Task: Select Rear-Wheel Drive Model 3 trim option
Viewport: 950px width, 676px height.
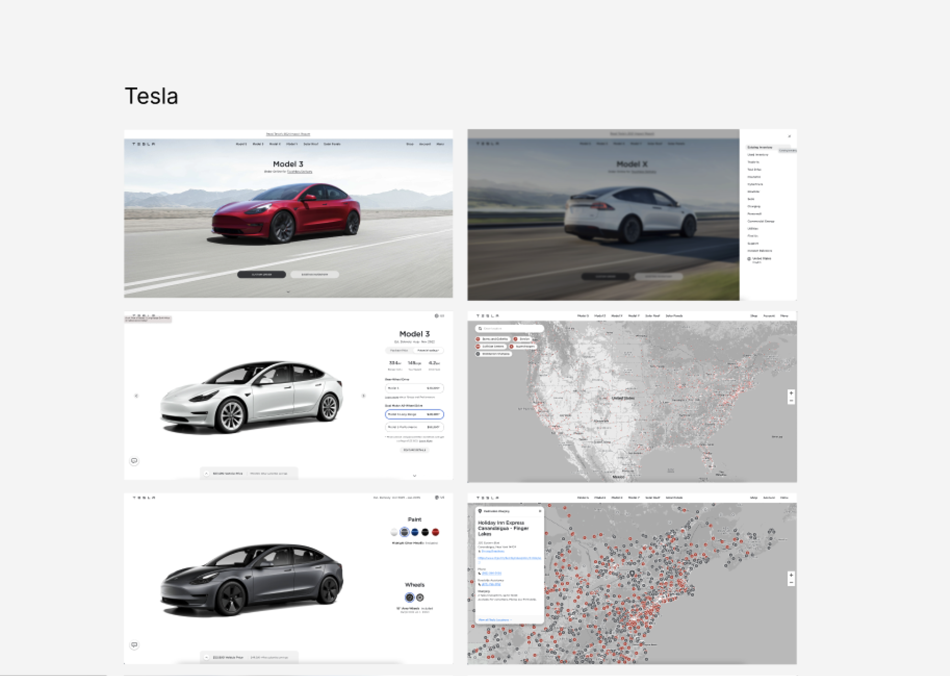Action: (x=414, y=388)
